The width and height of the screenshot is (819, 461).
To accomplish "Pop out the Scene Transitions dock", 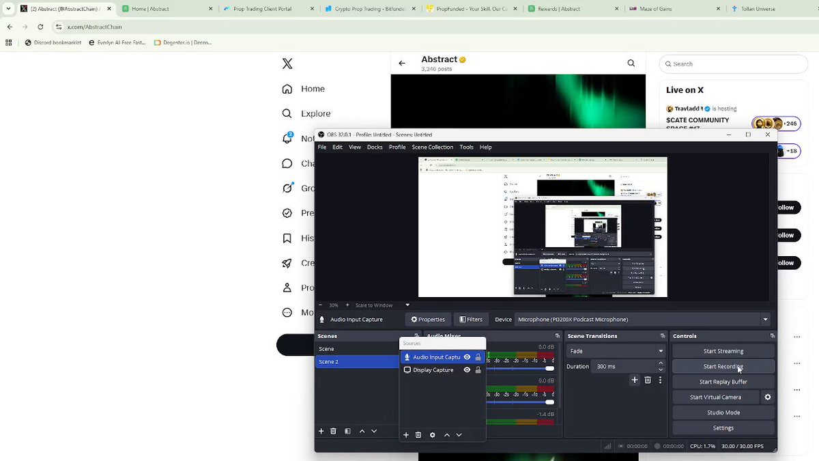I will (662, 336).
